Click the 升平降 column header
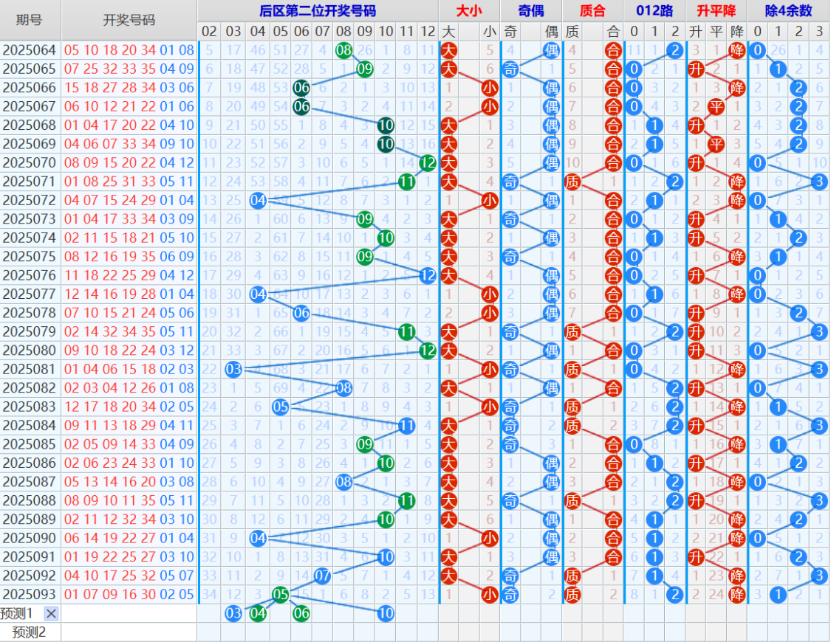 pos(716,10)
